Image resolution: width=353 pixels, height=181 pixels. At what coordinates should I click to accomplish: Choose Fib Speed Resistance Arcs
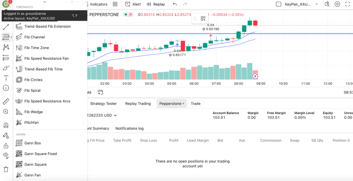50,101
